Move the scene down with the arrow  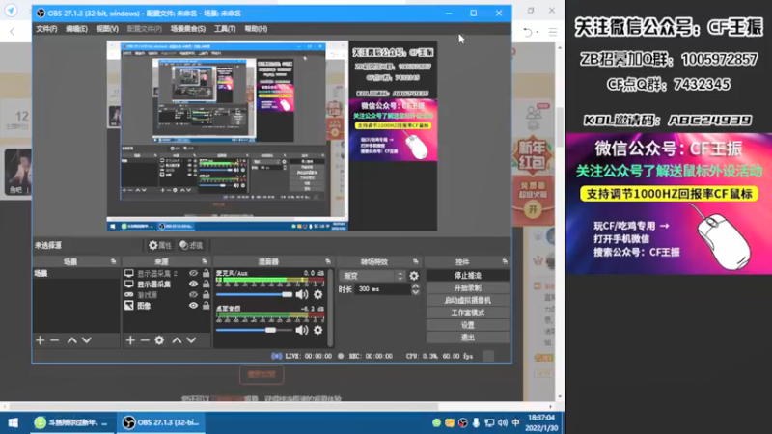click(87, 340)
